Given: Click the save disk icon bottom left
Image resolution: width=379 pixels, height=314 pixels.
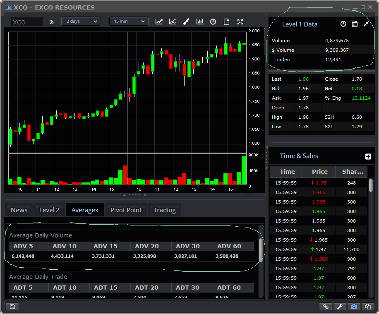Looking at the screenshot, I should (12, 306).
